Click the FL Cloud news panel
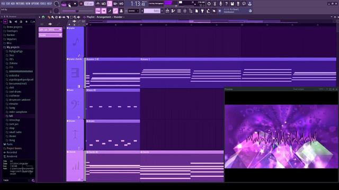The width and height of the screenshot is (339, 190). (x=235, y=11)
